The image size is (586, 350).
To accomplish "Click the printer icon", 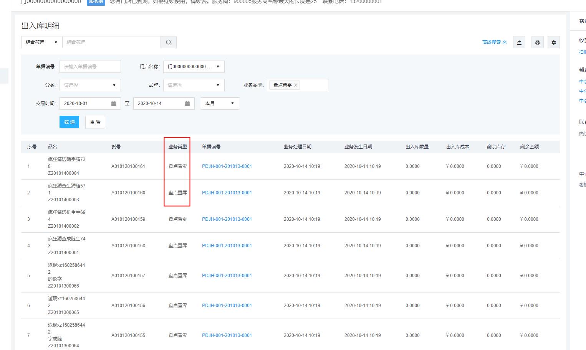I will pos(537,42).
